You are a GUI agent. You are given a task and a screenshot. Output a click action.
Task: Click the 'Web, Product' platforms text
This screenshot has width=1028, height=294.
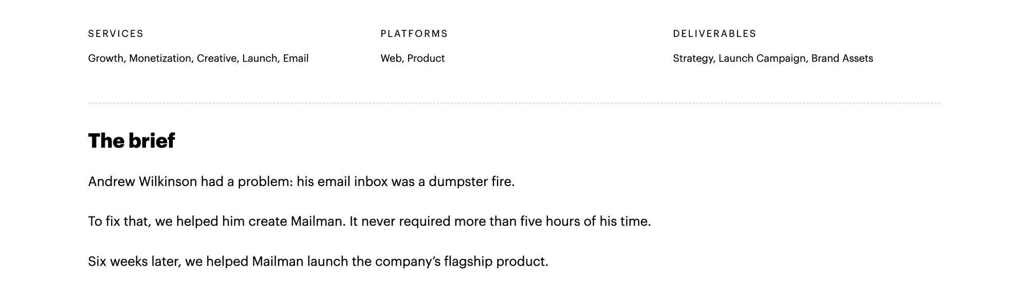click(413, 59)
